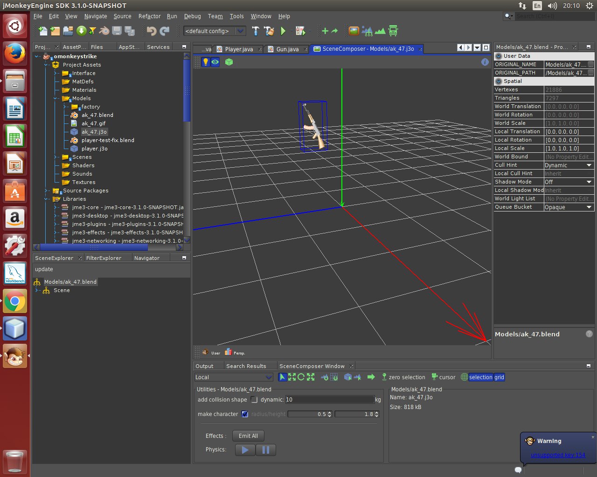Redo the last action

coord(165,31)
